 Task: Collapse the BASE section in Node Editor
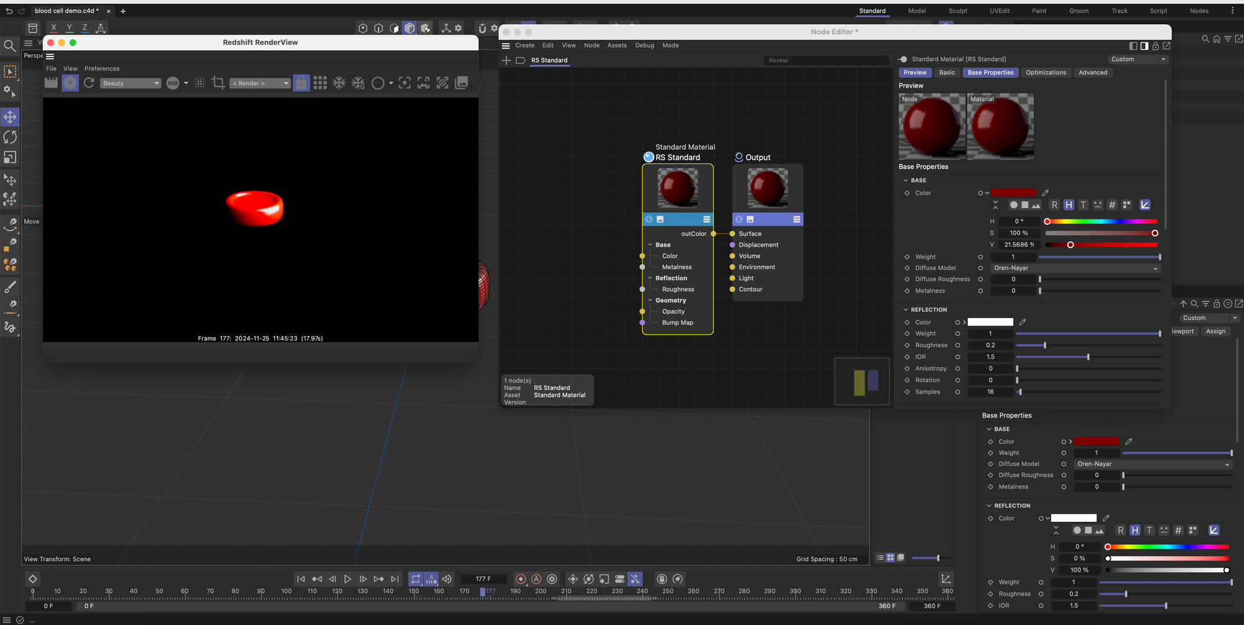tap(906, 180)
